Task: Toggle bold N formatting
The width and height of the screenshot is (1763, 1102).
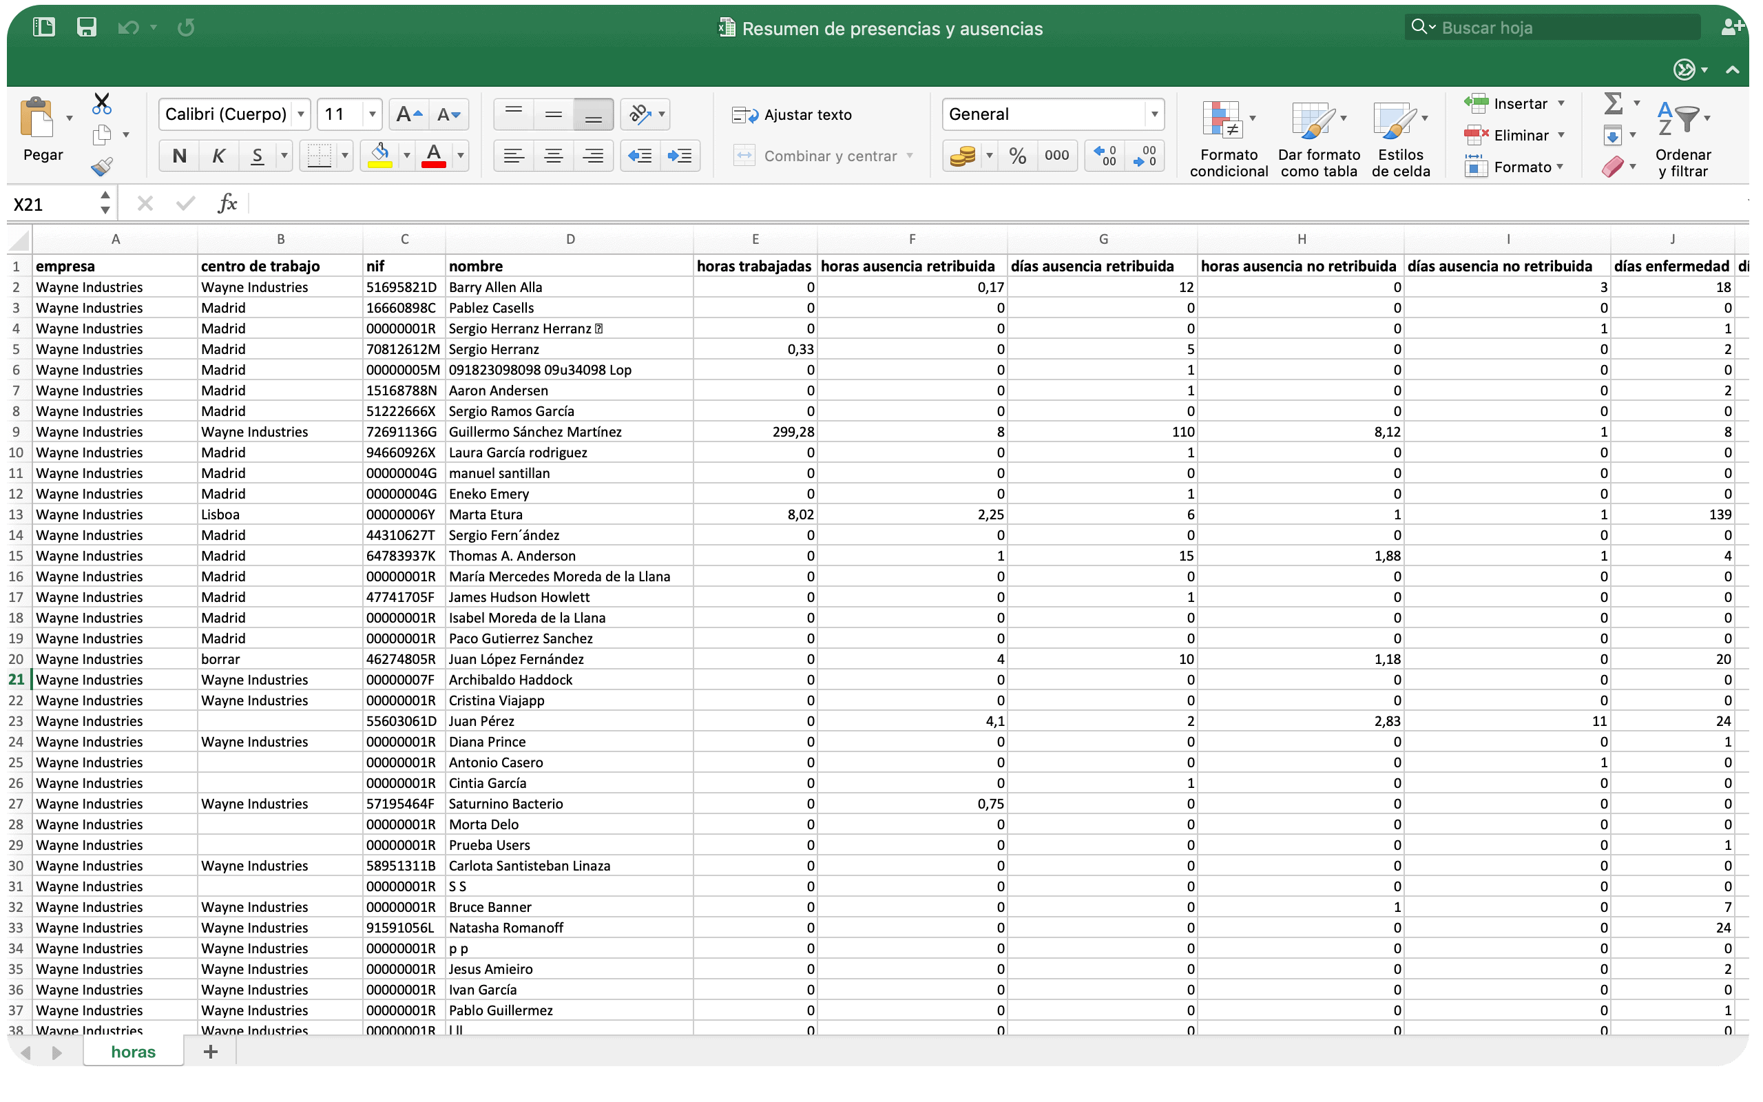Action: (x=179, y=156)
